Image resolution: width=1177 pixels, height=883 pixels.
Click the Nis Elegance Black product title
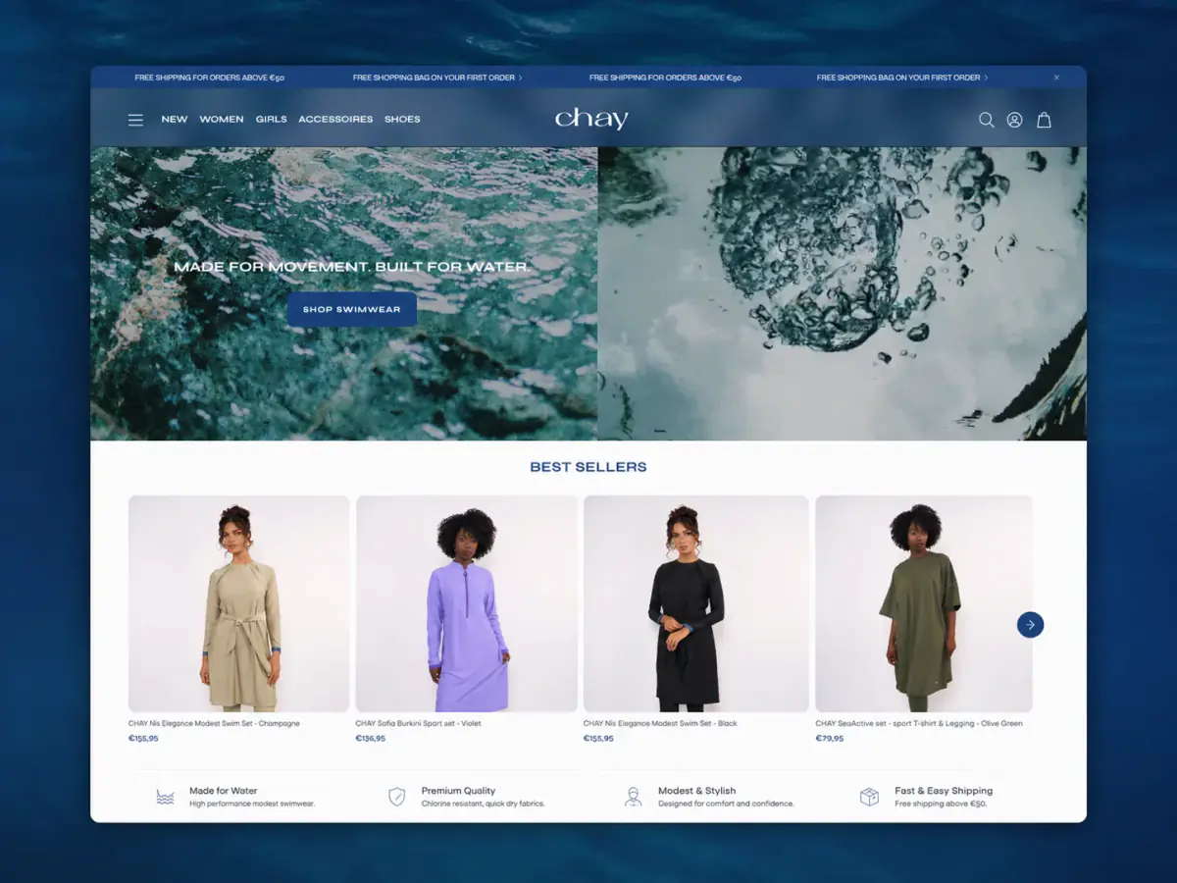pyautogui.click(x=660, y=724)
